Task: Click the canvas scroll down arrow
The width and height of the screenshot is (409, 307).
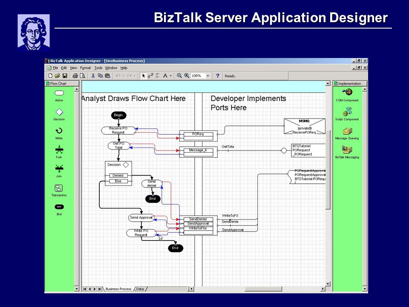Action: (x=328, y=284)
